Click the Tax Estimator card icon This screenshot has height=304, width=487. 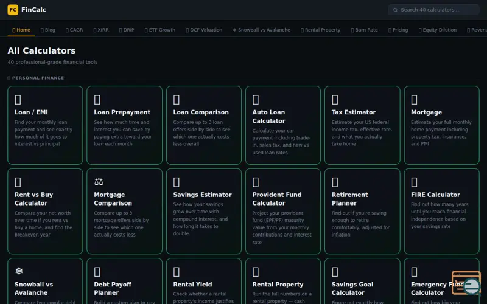pyautogui.click(x=335, y=100)
